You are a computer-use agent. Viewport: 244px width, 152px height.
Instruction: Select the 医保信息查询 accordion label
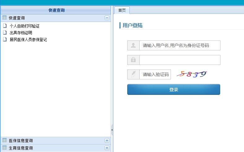(21, 141)
